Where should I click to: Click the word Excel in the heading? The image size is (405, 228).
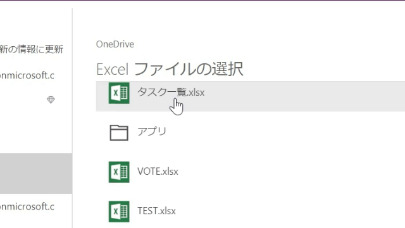click(x=112, y=70)
